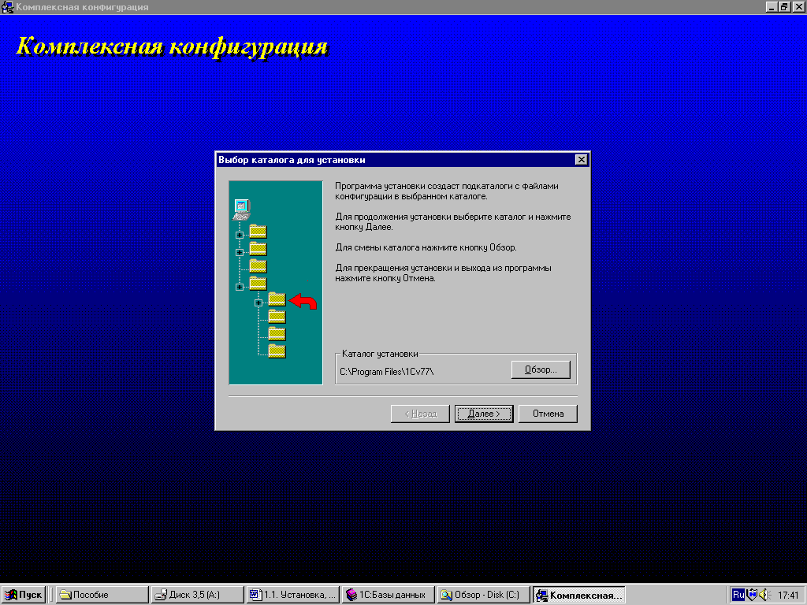Screen dimensions: 807x605
Task: Click install path C:\Program Files\1Cv77\
Action: (386, 372)
